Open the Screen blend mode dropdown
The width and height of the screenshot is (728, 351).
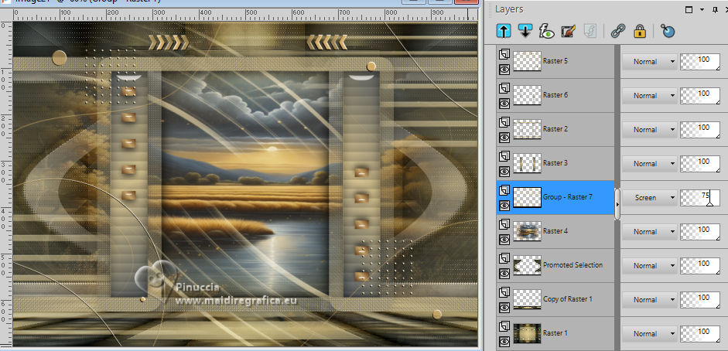click(649, 197)
